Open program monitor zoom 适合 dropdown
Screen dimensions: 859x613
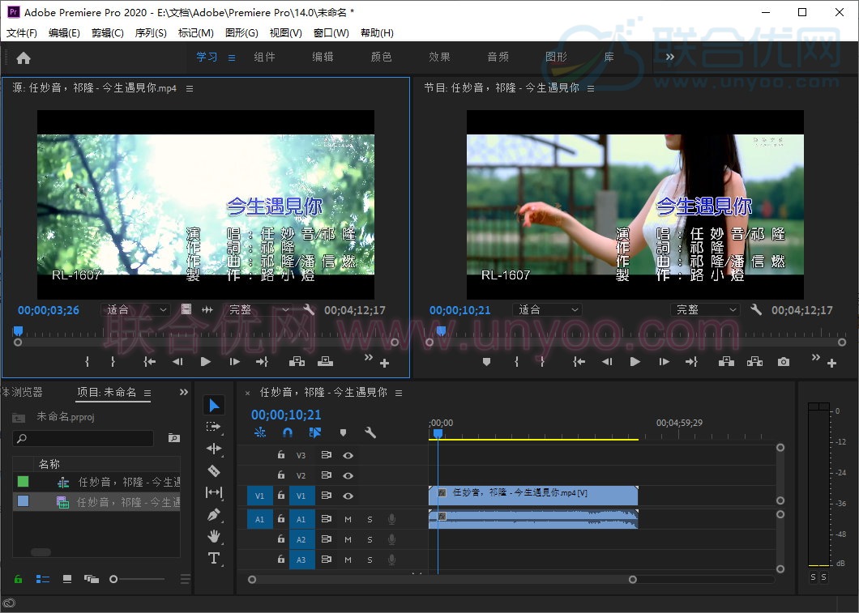click(x=547, y=310)
